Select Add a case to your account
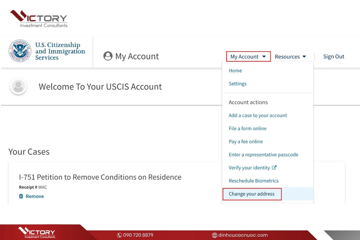This screenshot has height=240, width=360. click(x=258, y=115)
